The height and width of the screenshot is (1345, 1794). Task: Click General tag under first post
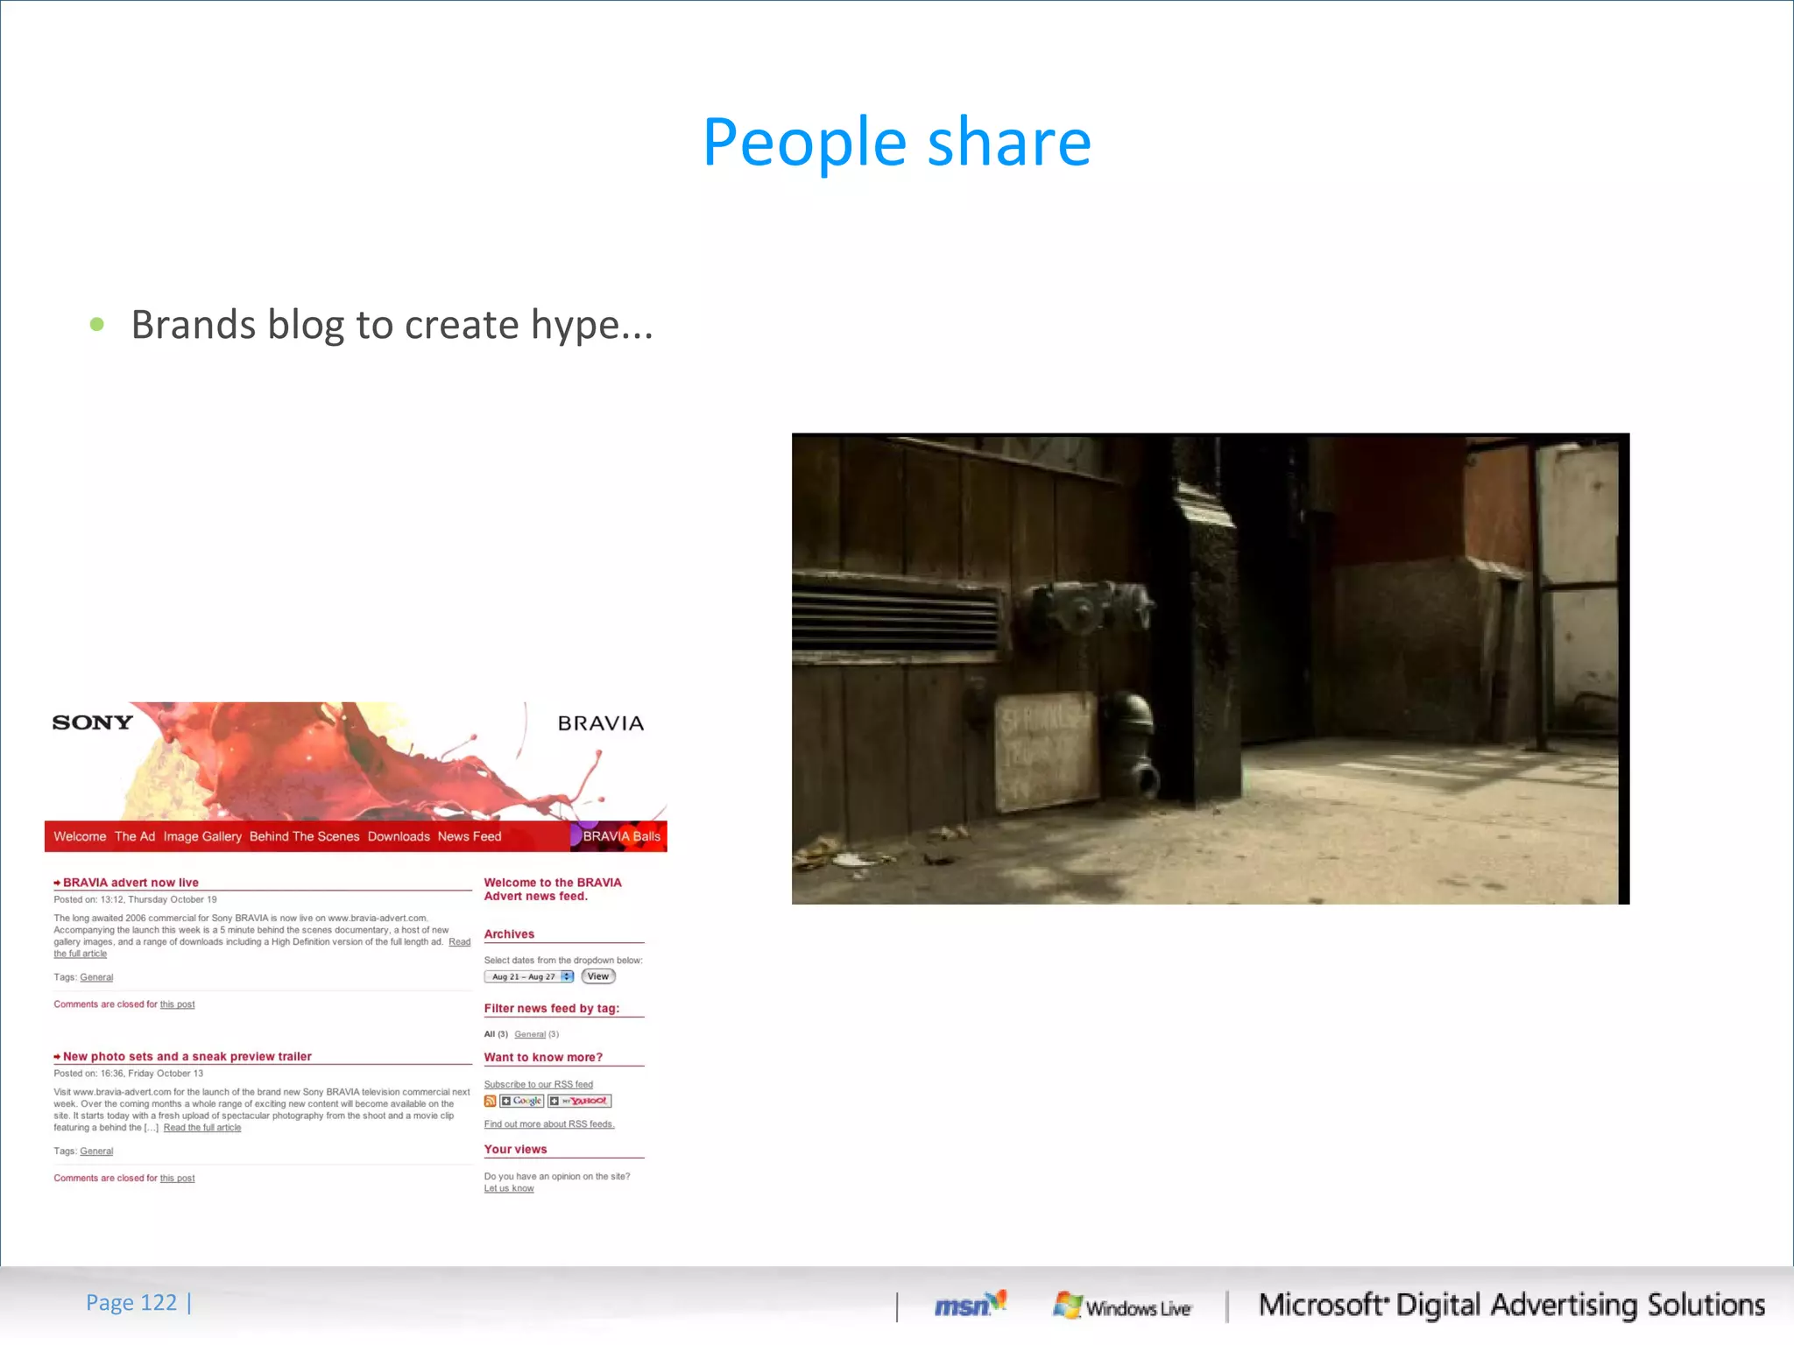click(x=96, y=977)
